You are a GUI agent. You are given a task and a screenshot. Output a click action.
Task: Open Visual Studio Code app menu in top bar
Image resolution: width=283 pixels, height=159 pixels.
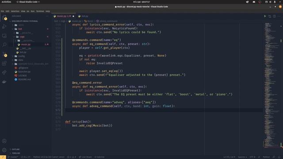(x=28, y=2)
